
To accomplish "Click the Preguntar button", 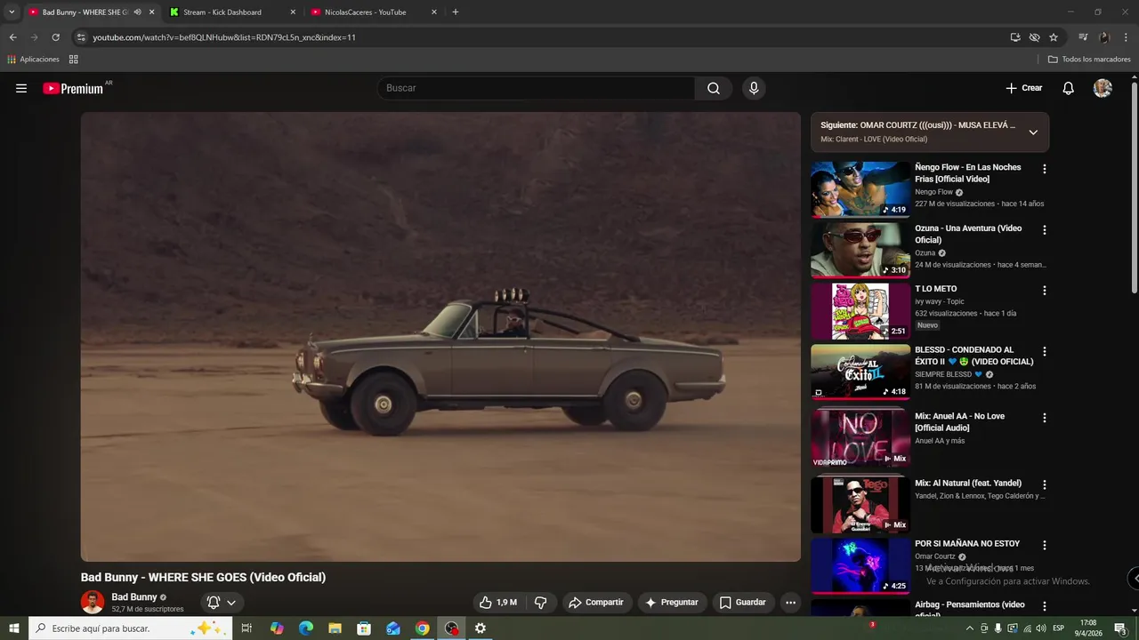I will tap(672, 603).
